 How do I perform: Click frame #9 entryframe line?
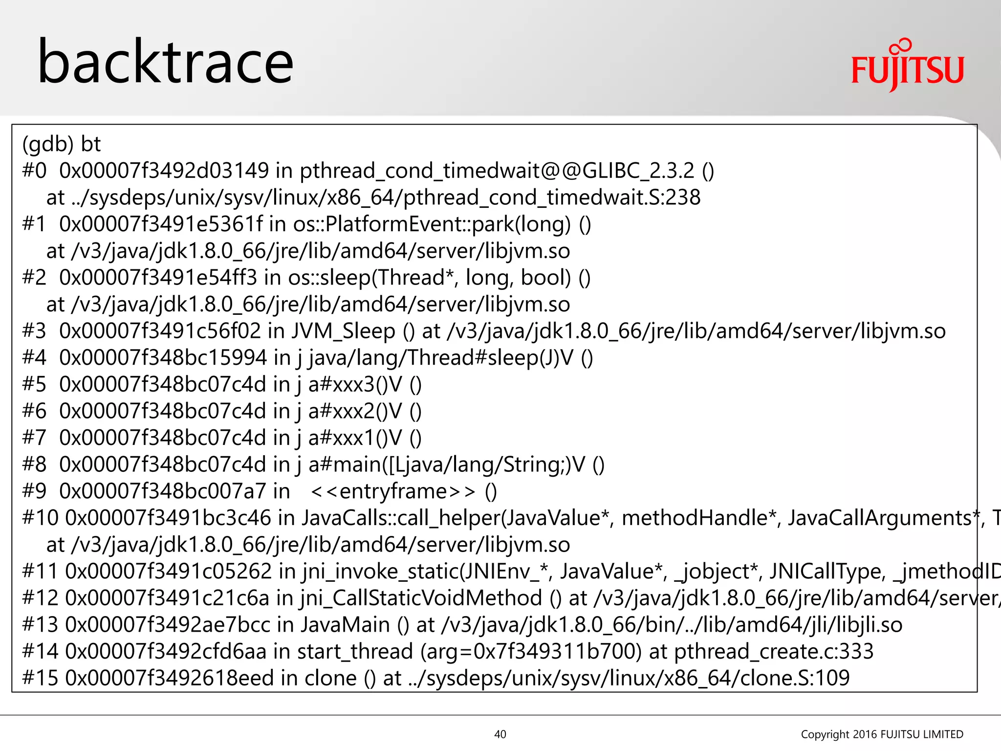pyautogui.click(x=260, y=491)
